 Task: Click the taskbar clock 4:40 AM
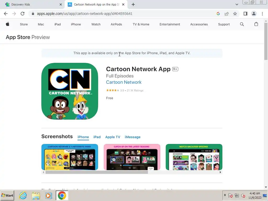coord(255,193)
